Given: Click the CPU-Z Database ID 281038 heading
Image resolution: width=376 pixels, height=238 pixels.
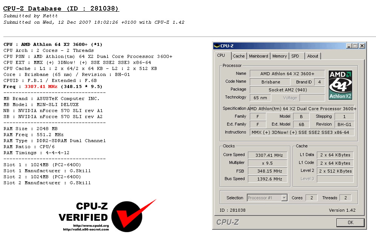Looking at the screenshot, I should 61,9.
